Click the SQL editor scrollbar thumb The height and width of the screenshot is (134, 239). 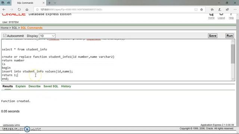click(x=233, y=54)
